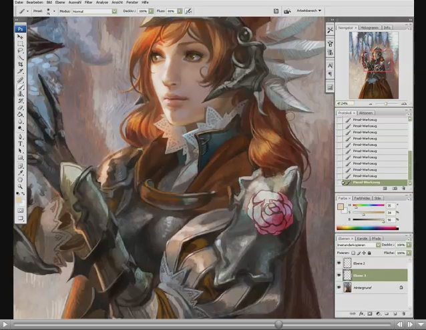Select the Zoom magnifier tool
Viewport: 426px width, 330px height.
(20, 187)
